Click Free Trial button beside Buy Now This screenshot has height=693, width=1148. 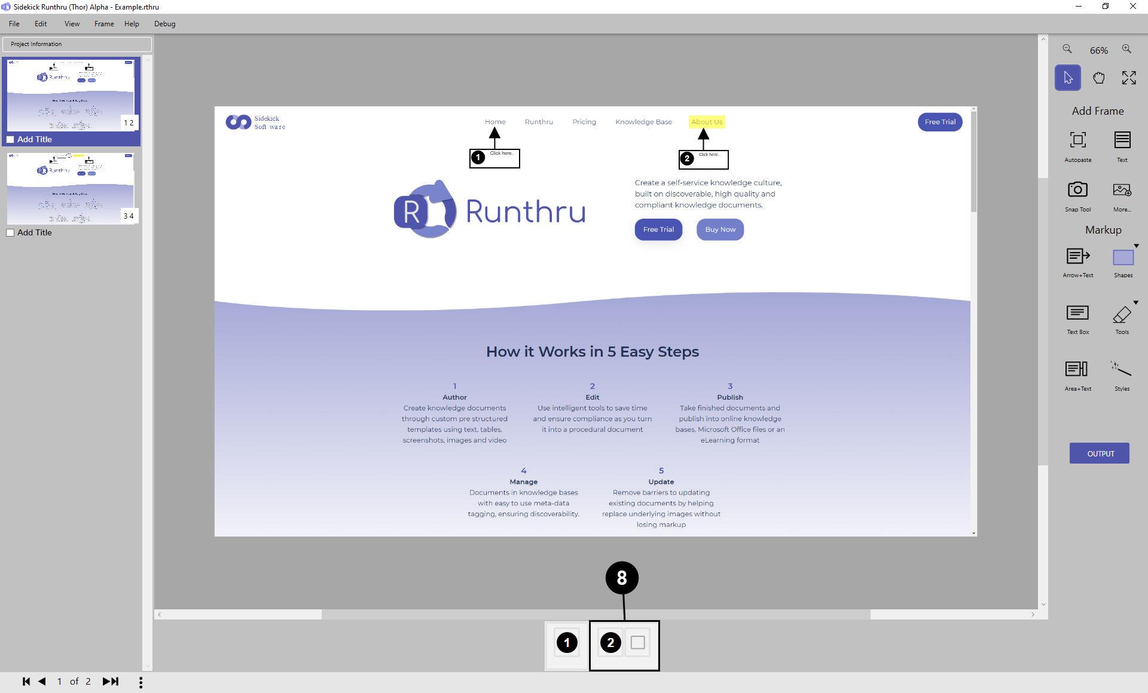(658, 229)
